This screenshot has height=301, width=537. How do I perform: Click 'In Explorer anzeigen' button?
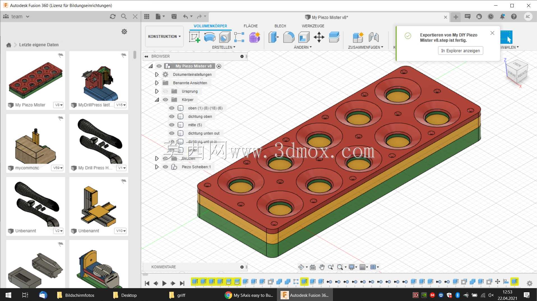pyautogui.click(x=460, y=51)
